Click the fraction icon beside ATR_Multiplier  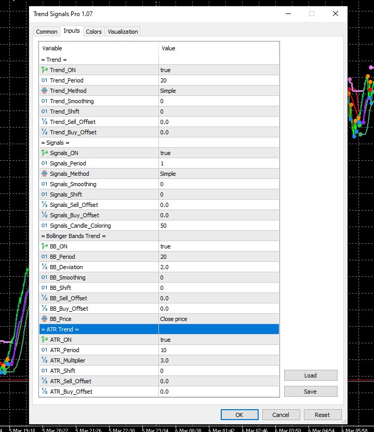45,360
